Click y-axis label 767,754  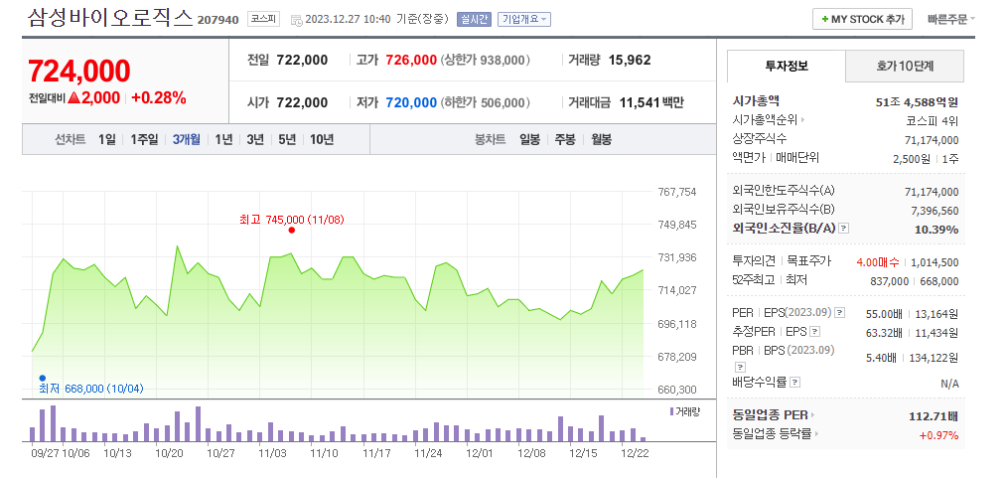[677, 192]
